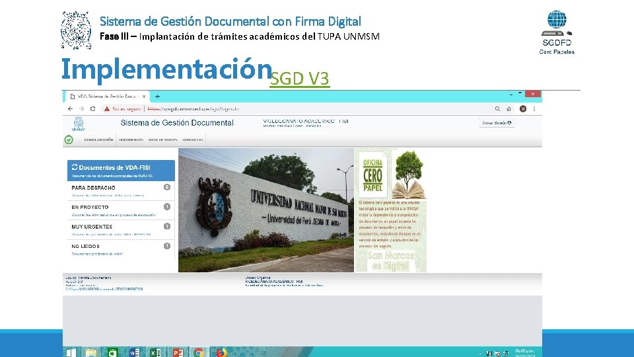Reload the page with the refresh icon
The width and height of the screenshot is (634, 357).
92,109
